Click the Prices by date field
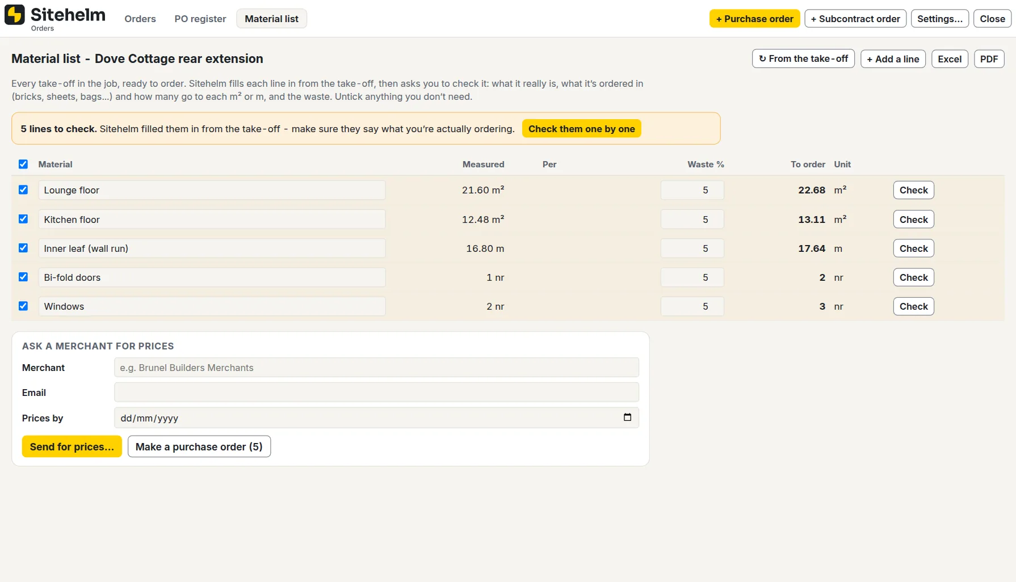Screen dimensions: 1016x582 pyautogui.click(x=376, y=418)
